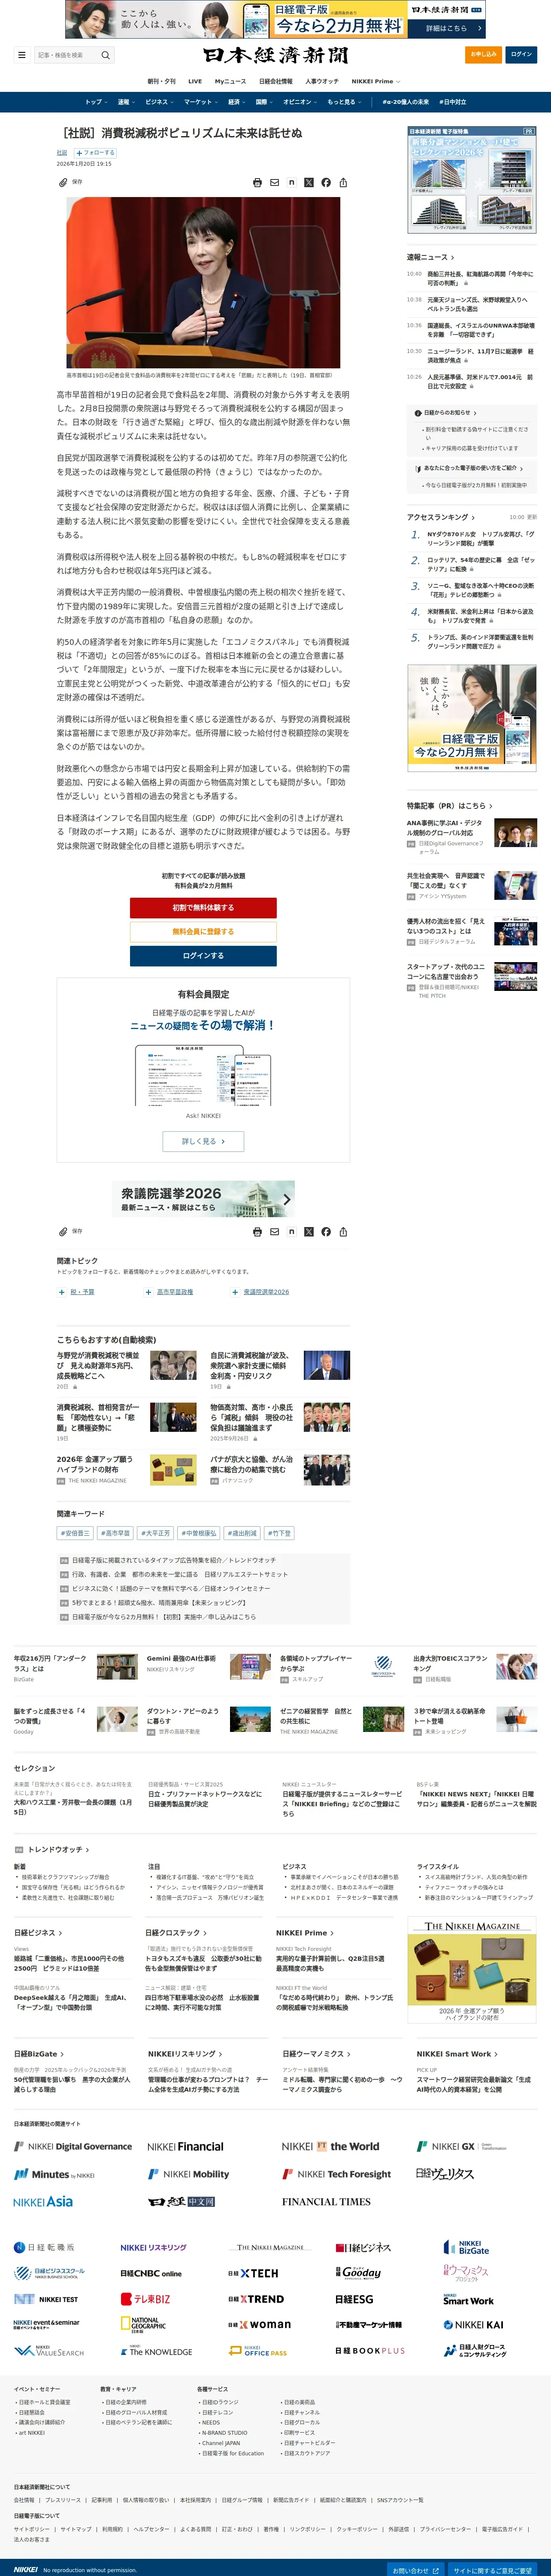Open the top share/export icon
This screenshot has height=2576, width=551.
[343, 183]
